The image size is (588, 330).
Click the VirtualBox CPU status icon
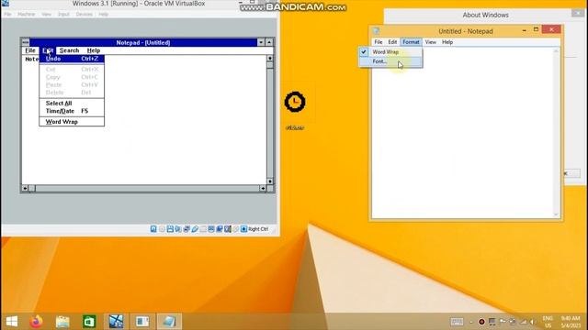[x=228, y=229]
